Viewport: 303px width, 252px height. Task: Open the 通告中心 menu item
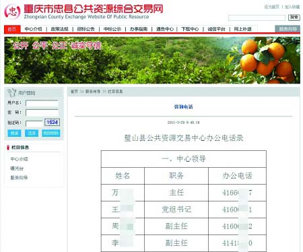point(165,29)
